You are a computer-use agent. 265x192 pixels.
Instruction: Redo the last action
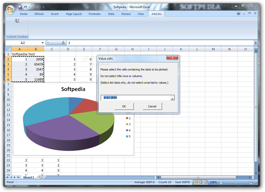(34, 7)
